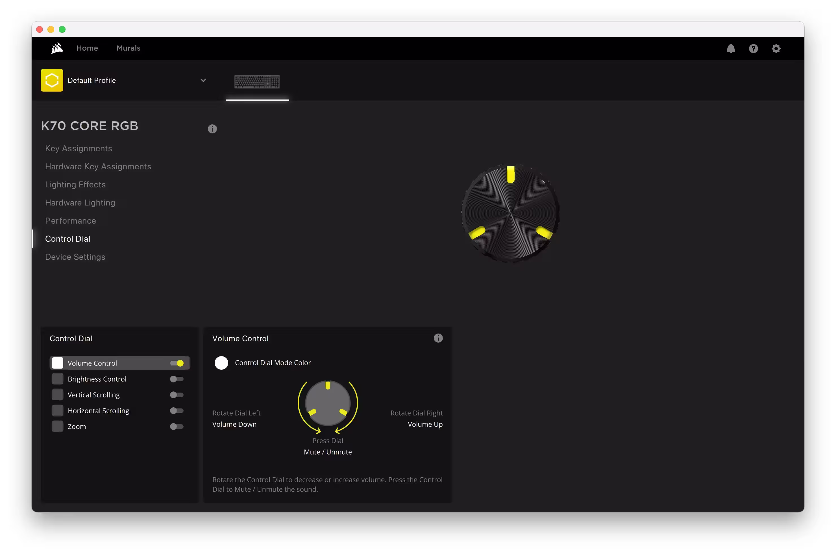Screen dimensions: 836x554
Task: Close the window with red button
Action: tap(40, 29)
